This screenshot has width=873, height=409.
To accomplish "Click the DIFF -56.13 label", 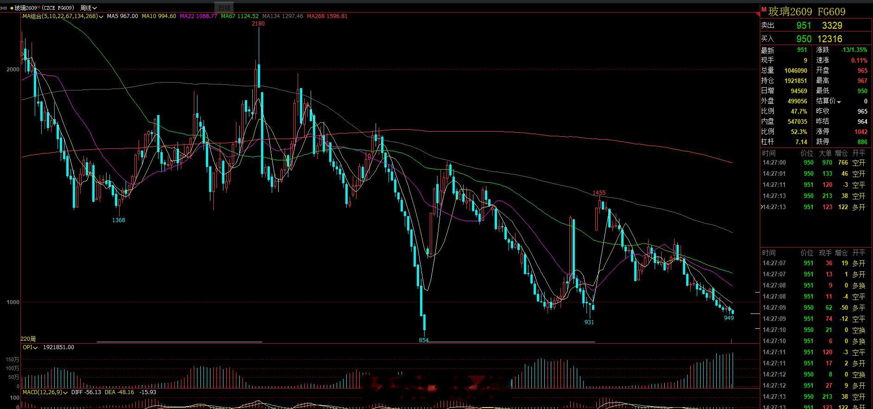I will (87, 392).
